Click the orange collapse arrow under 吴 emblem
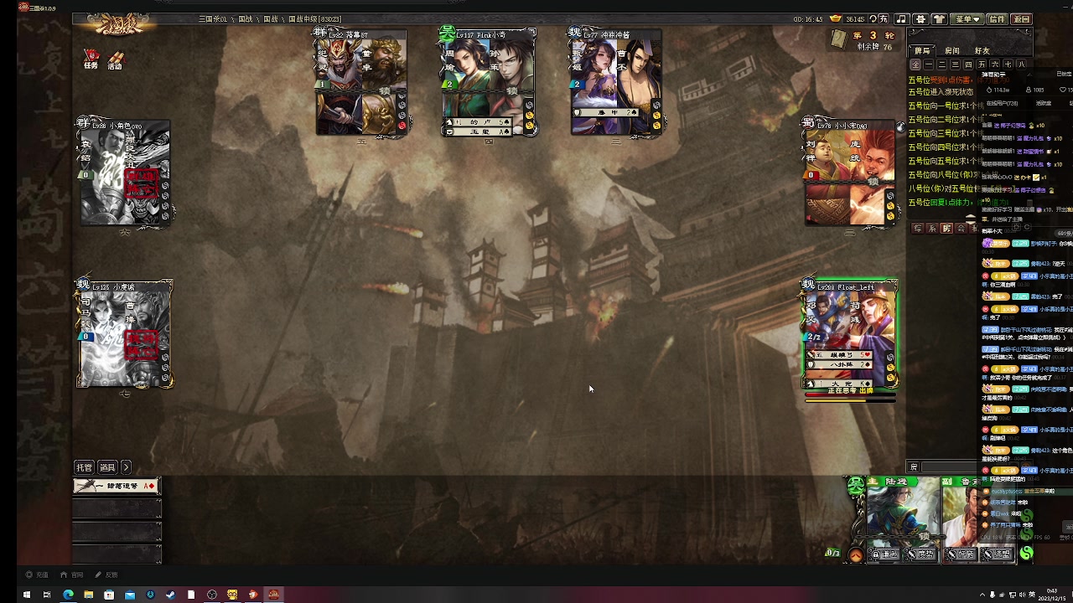 coord(856,554)
